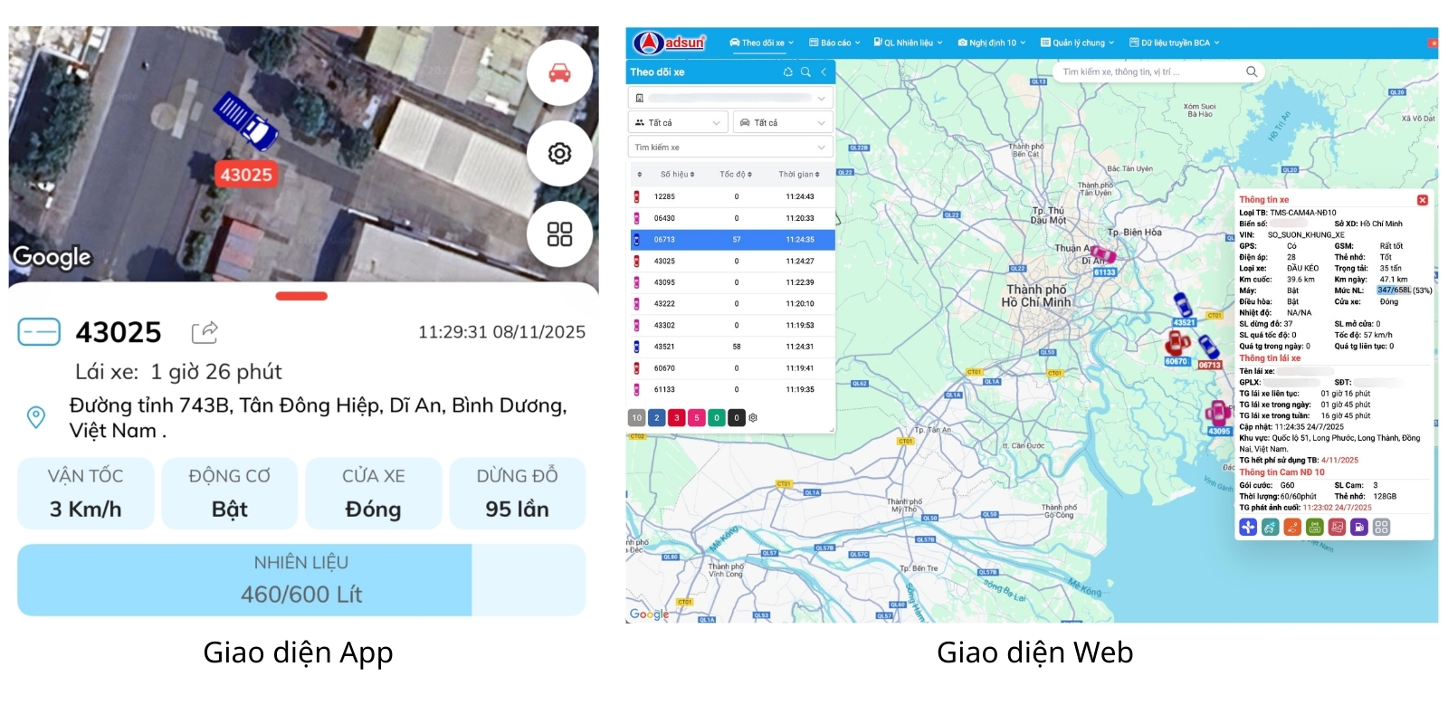Screen dimensions: 1448x724
Task: Click the green live camera icon in popup
Action: (x=1315, y=527)
